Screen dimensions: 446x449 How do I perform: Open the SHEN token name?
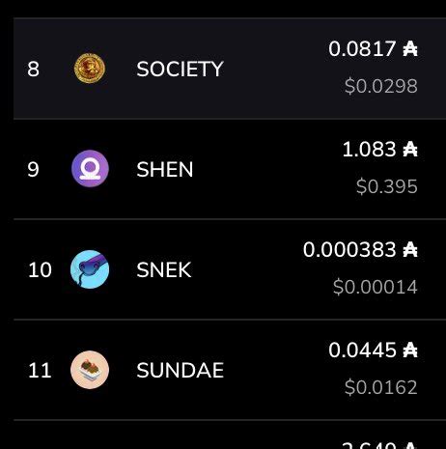coord(165,169)
